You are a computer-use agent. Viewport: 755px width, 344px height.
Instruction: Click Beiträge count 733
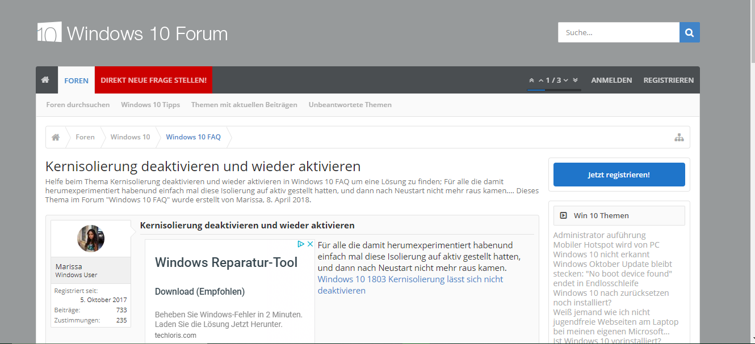(121, 310)
